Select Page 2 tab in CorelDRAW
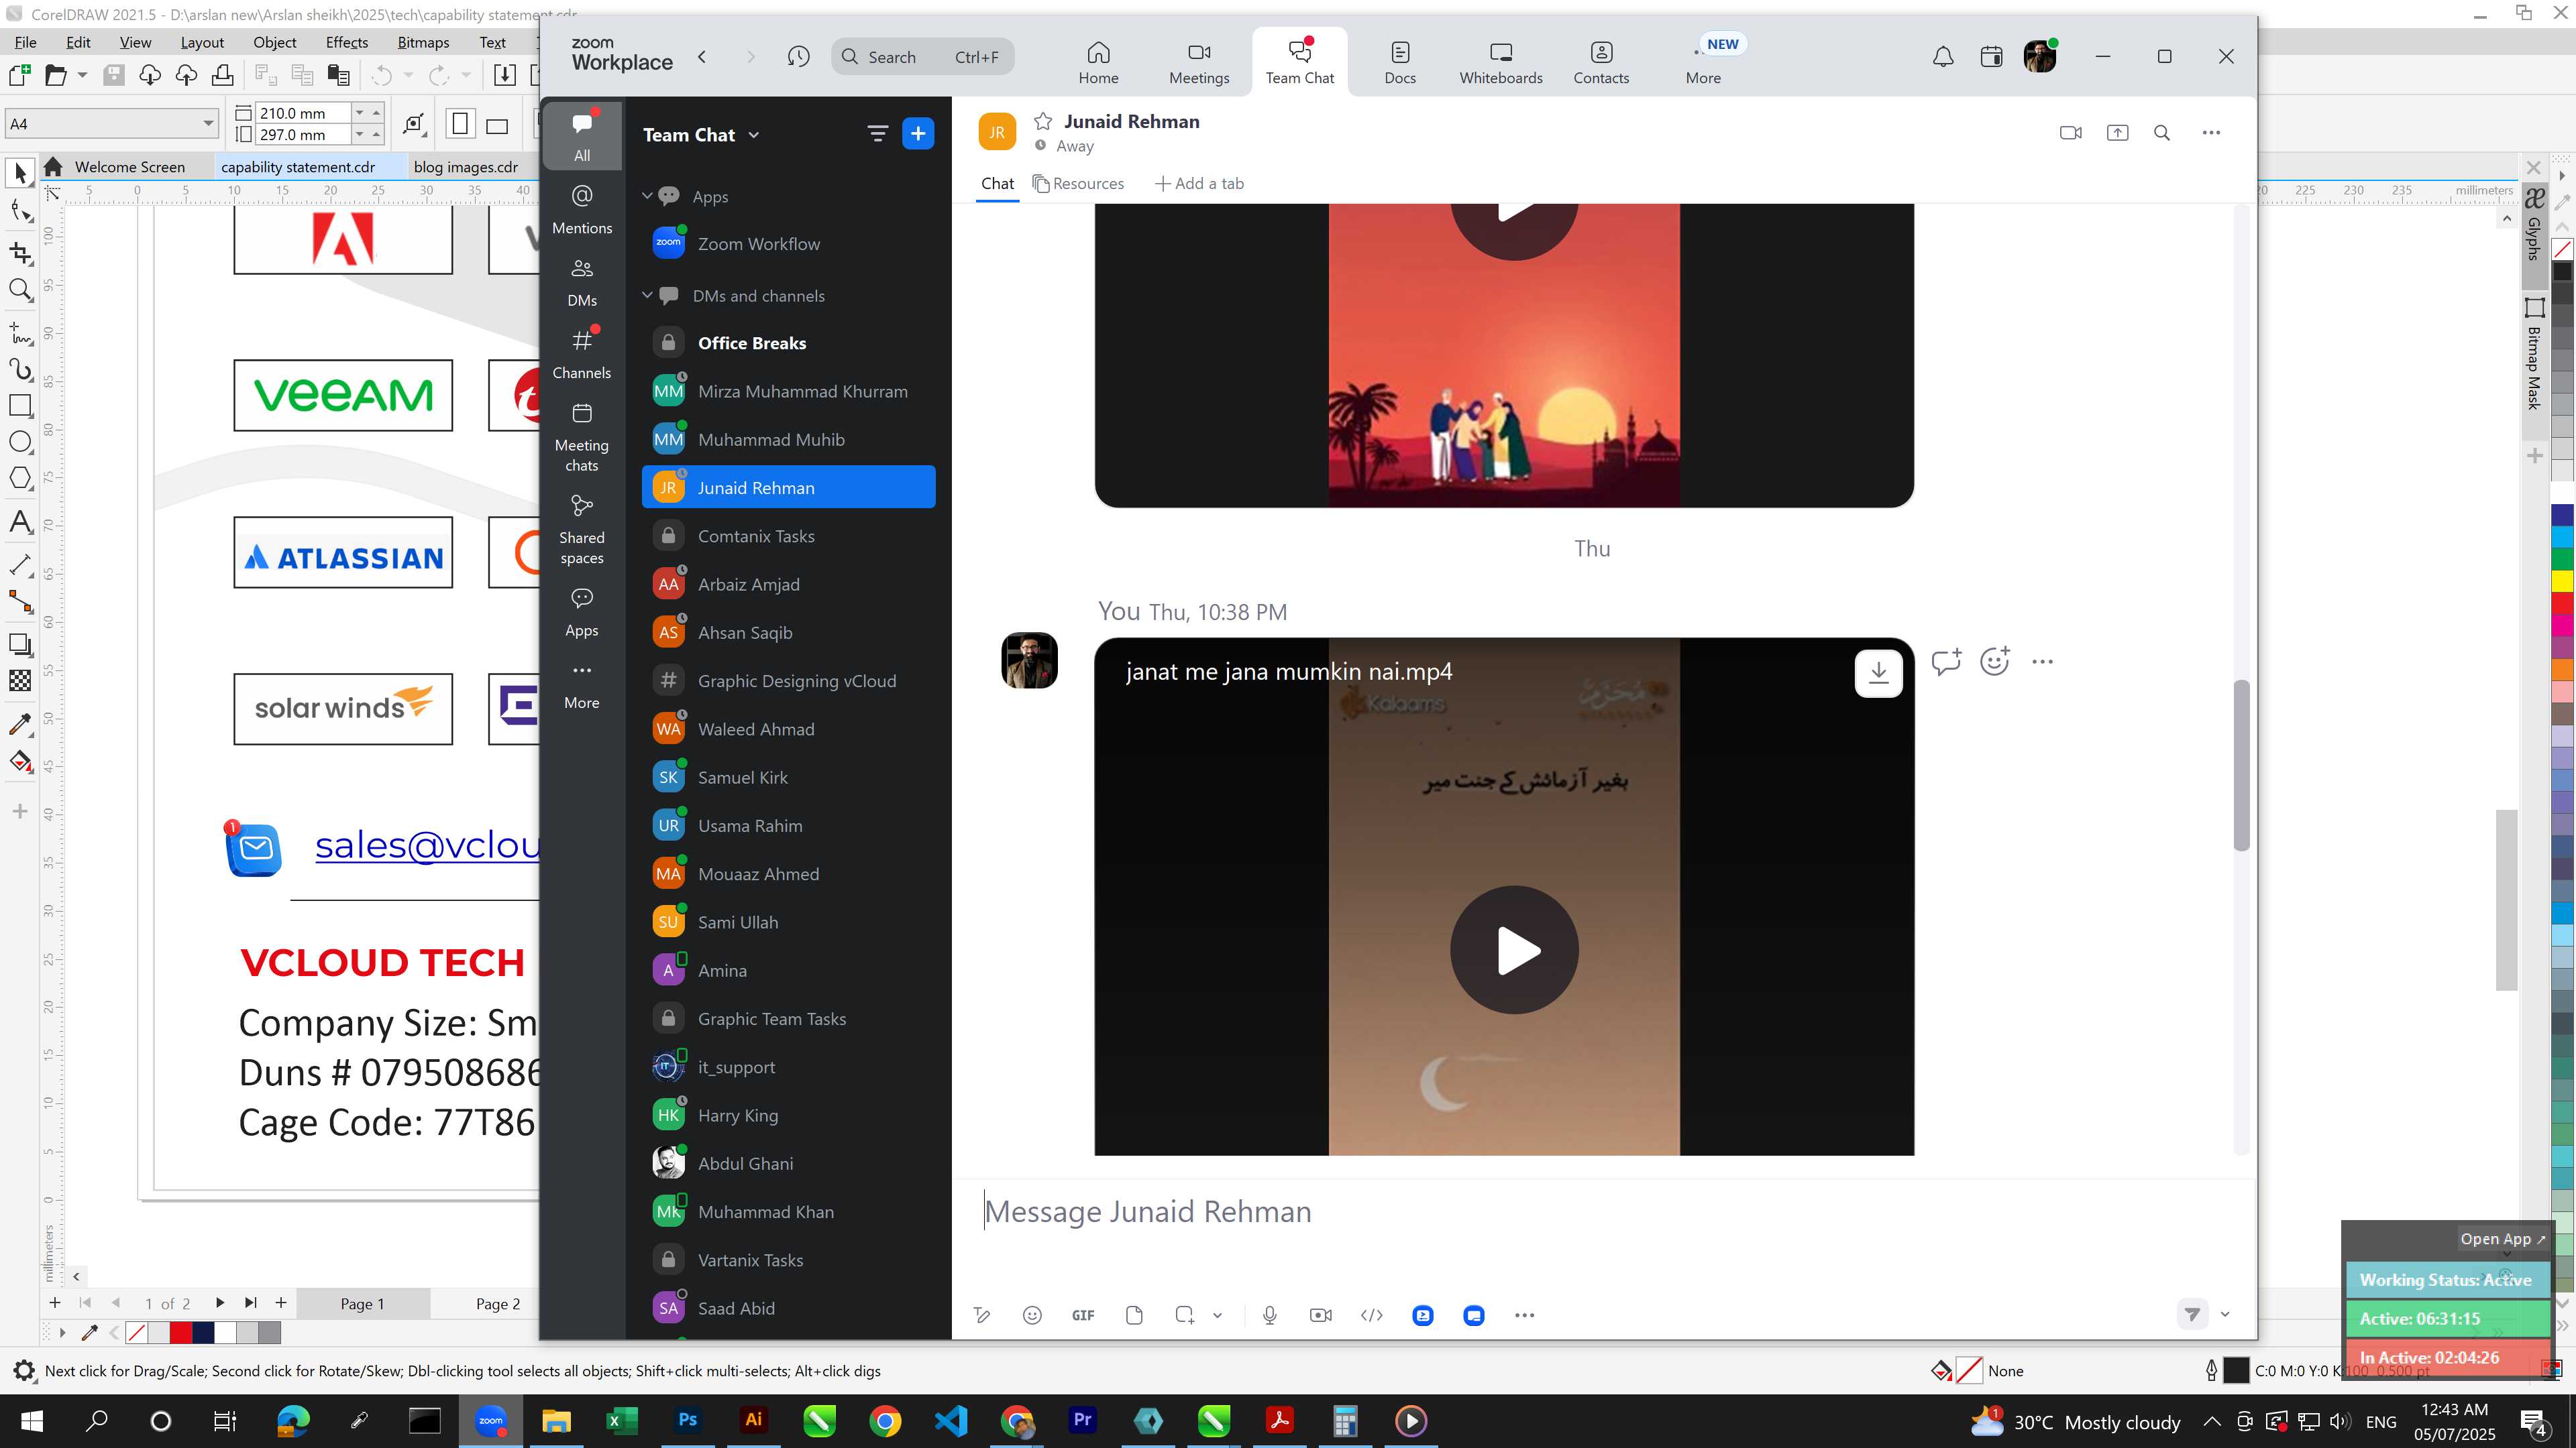The image size is (2576, 1448). point(497,1303)
